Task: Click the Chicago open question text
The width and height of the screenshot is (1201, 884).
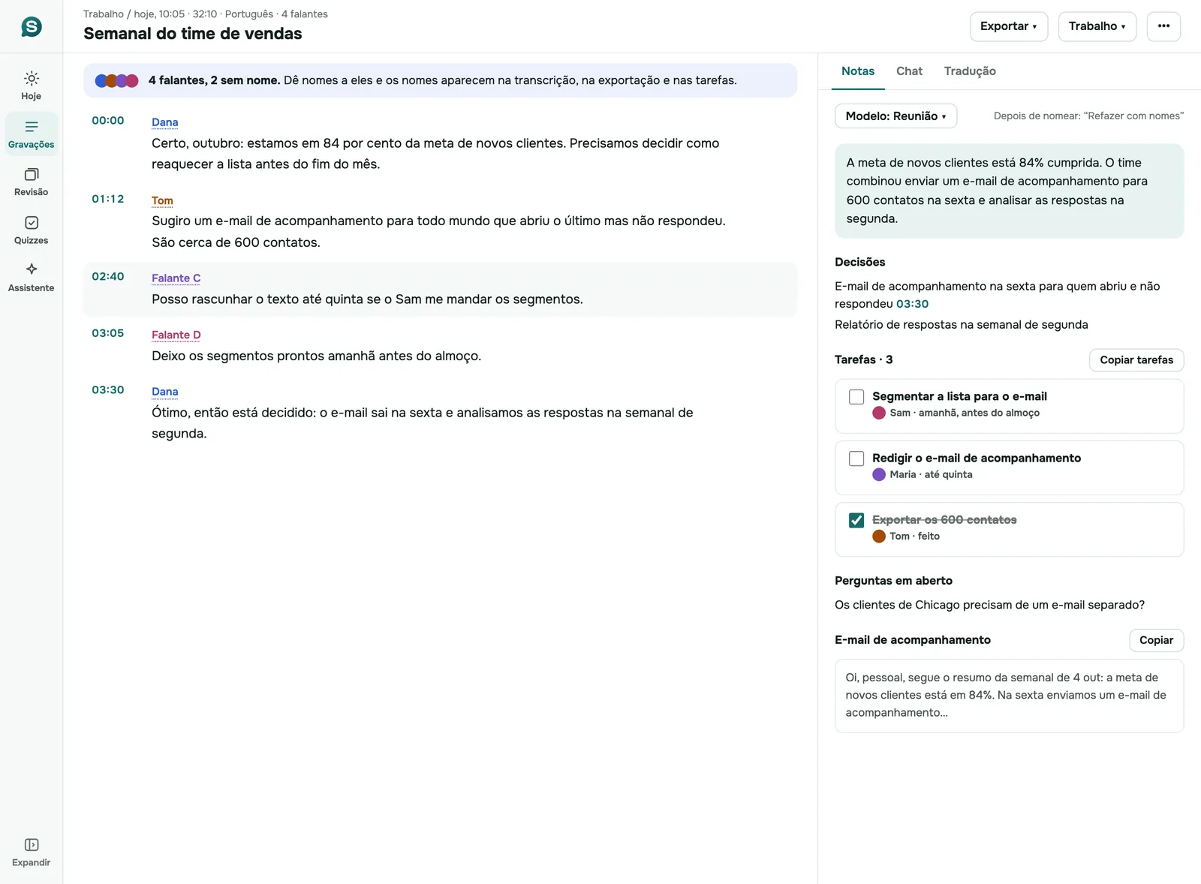Action: (989, 605)
